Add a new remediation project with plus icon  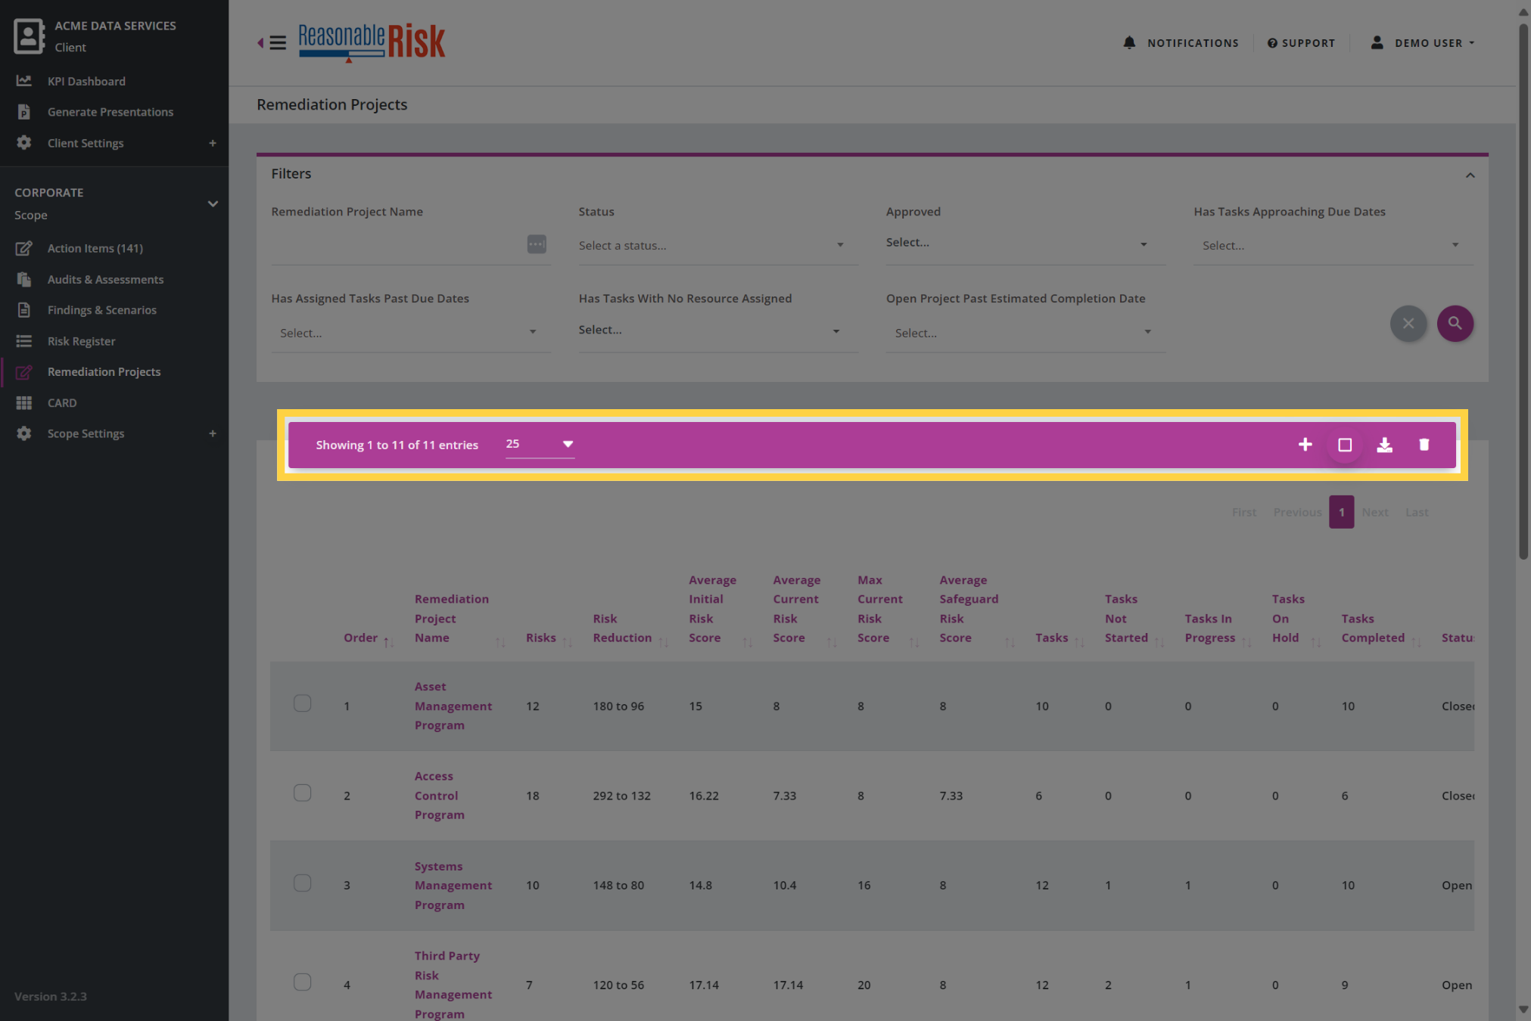(x=1305, y=445)
